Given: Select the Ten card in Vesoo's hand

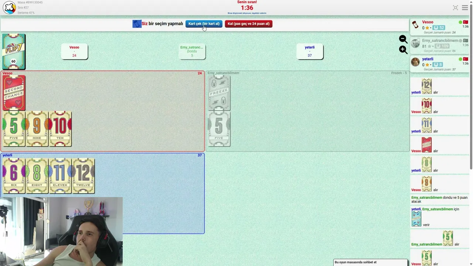Looking at the screenshot, I should 60,129.
